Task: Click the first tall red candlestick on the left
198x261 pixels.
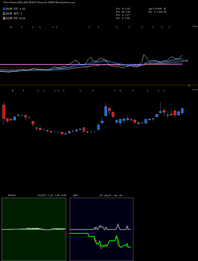Action: click(x=4, y=112)
